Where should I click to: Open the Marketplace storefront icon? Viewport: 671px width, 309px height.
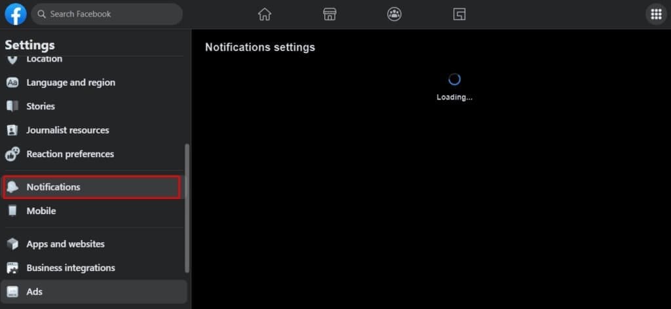[x=330, y=14]
